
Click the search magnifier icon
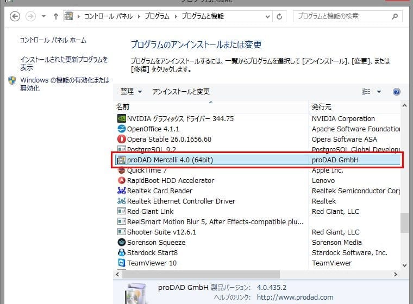pos(395,17)
